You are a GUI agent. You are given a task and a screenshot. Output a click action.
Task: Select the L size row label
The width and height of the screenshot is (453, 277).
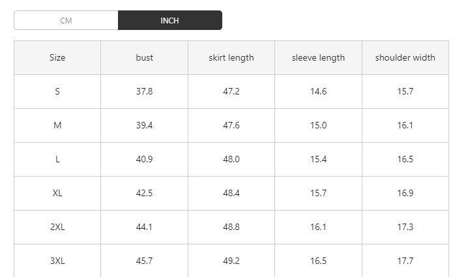57,159
